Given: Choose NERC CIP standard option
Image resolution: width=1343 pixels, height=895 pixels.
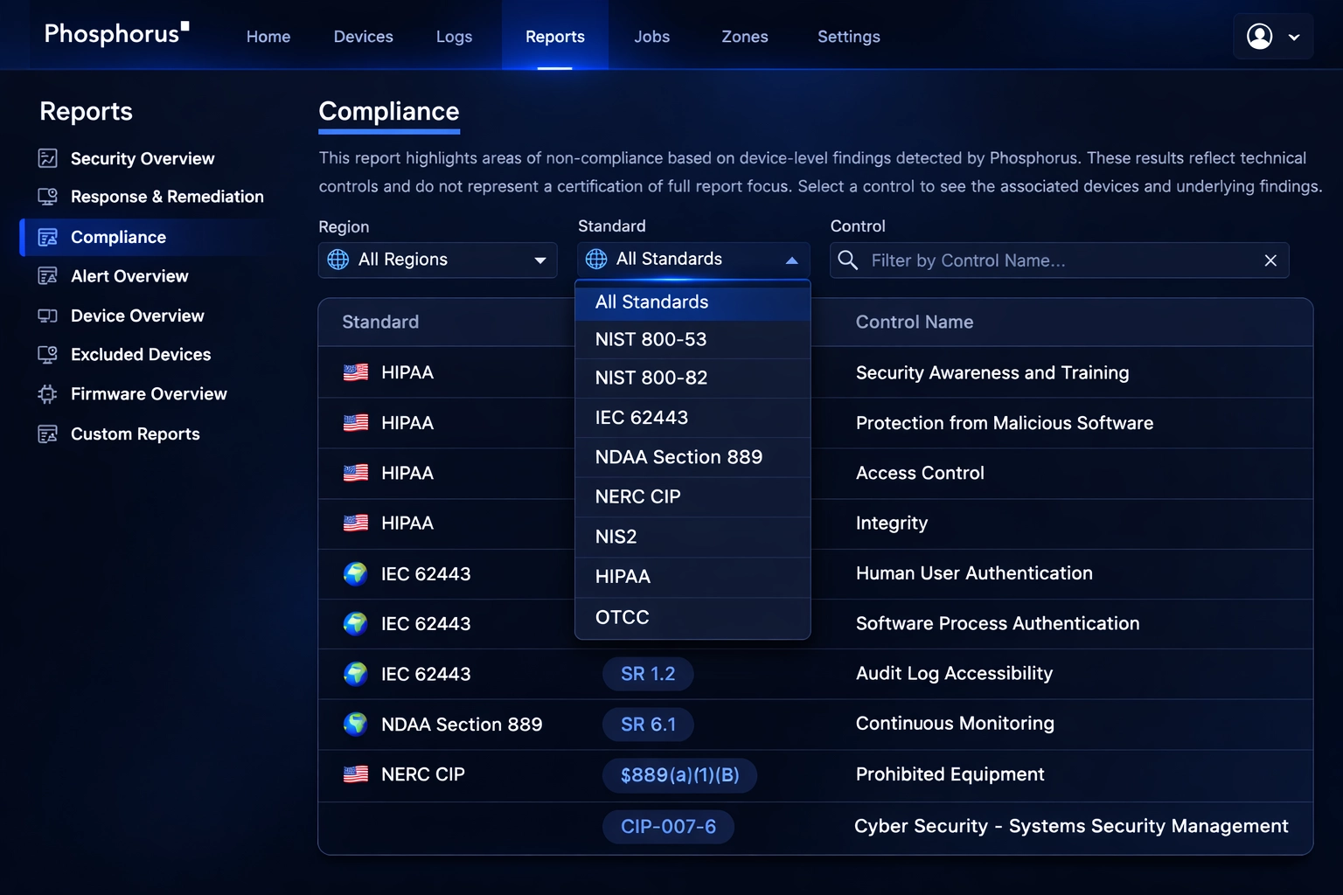Looking at the screenshot, I should (637, 496).
